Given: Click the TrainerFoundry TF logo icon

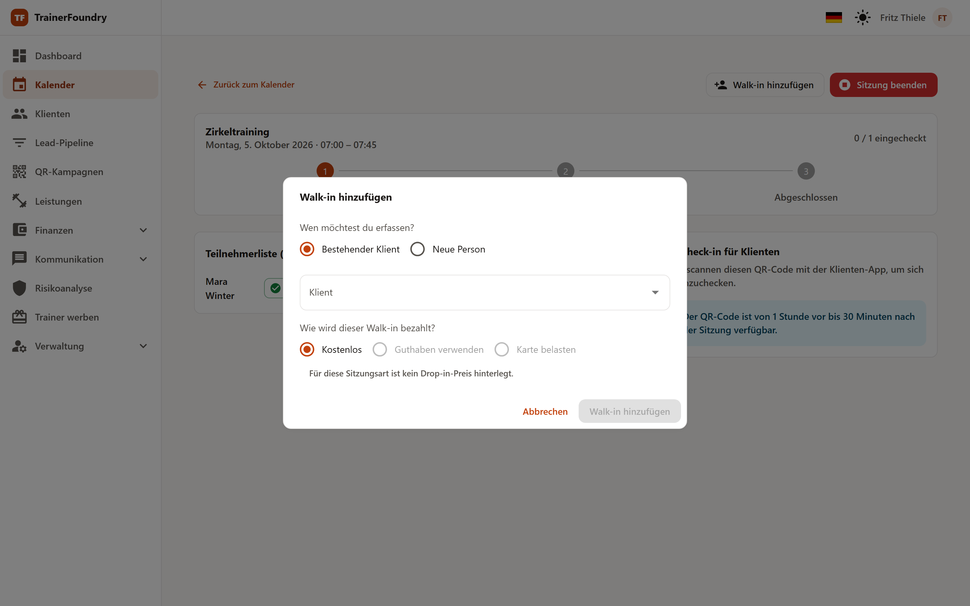Looking at the screenshot, I should pos(19,18).
